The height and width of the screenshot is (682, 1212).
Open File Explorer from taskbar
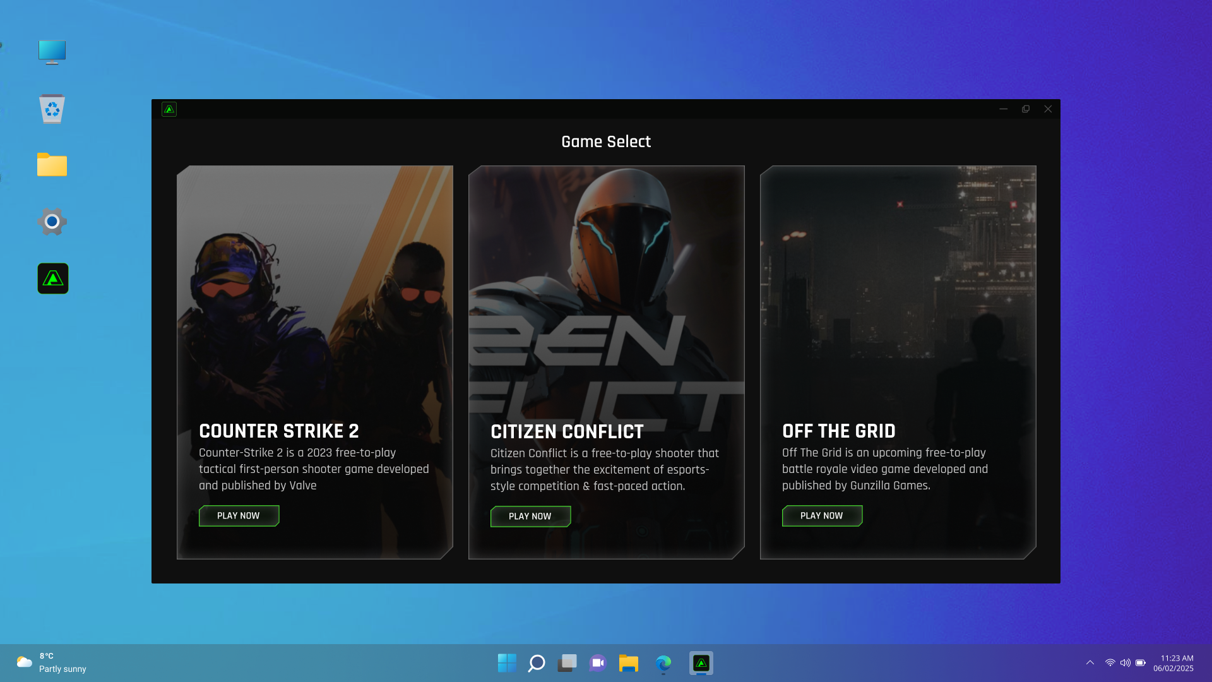pos(629,663)
